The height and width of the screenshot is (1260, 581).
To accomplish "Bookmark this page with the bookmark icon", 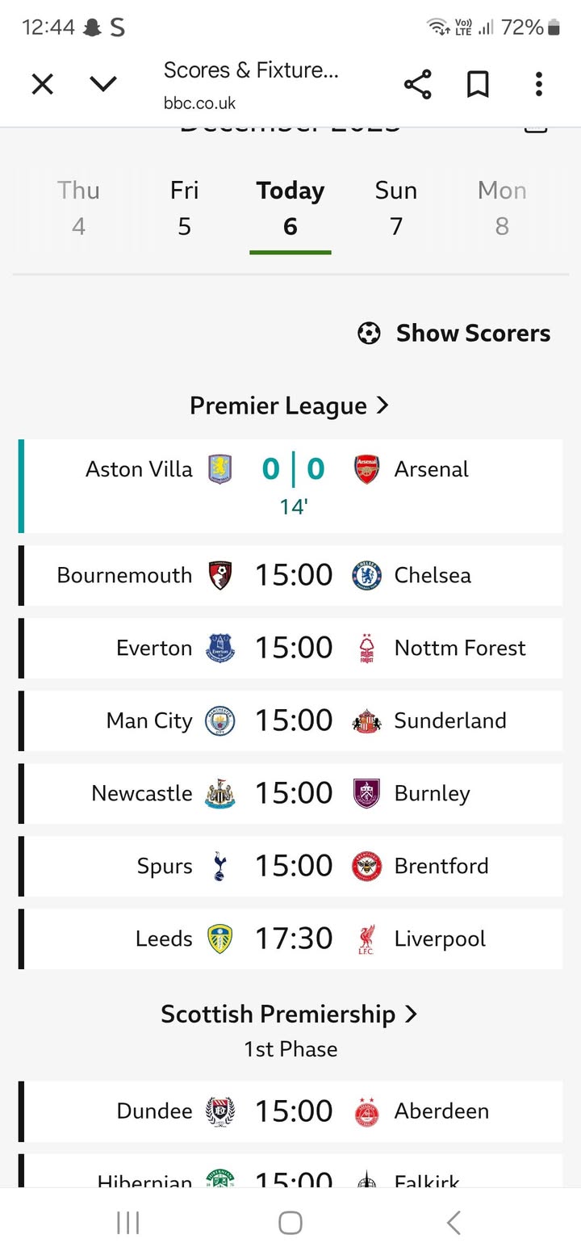I will pyautogui.click(x=478, y=84).
